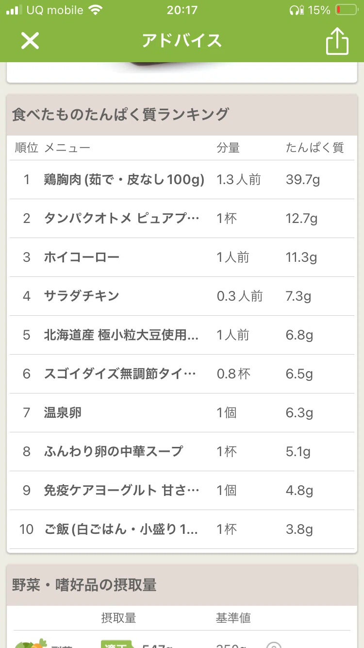Tap the battery indicator in status bar
364x648 pixels.
click(347, 10)
